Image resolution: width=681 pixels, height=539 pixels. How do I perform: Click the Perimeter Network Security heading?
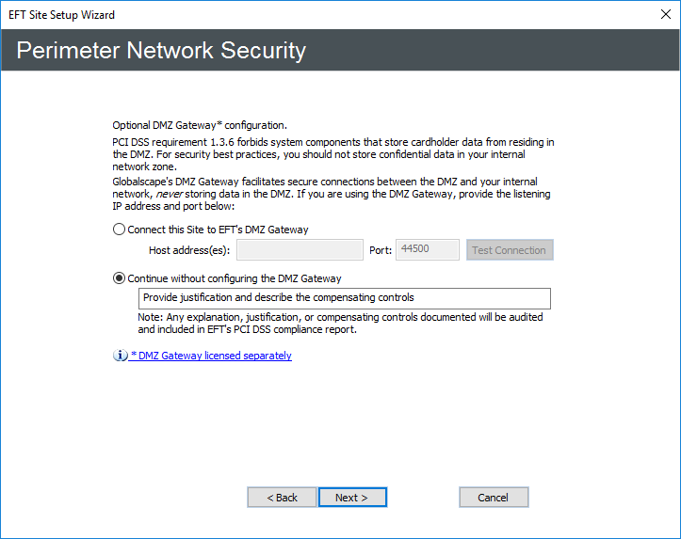[161, 51]
